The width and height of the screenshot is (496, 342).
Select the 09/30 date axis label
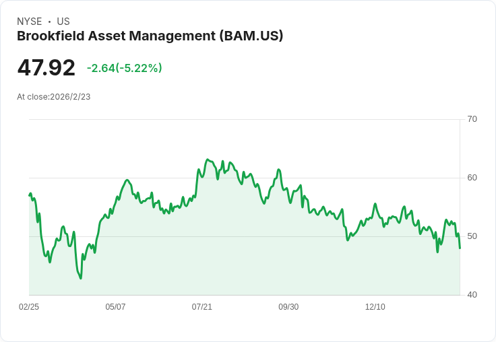pos(288,306)
